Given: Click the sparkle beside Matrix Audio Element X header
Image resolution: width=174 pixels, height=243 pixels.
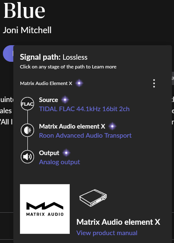Looking at the screenshot, I should tap(79, 83).
